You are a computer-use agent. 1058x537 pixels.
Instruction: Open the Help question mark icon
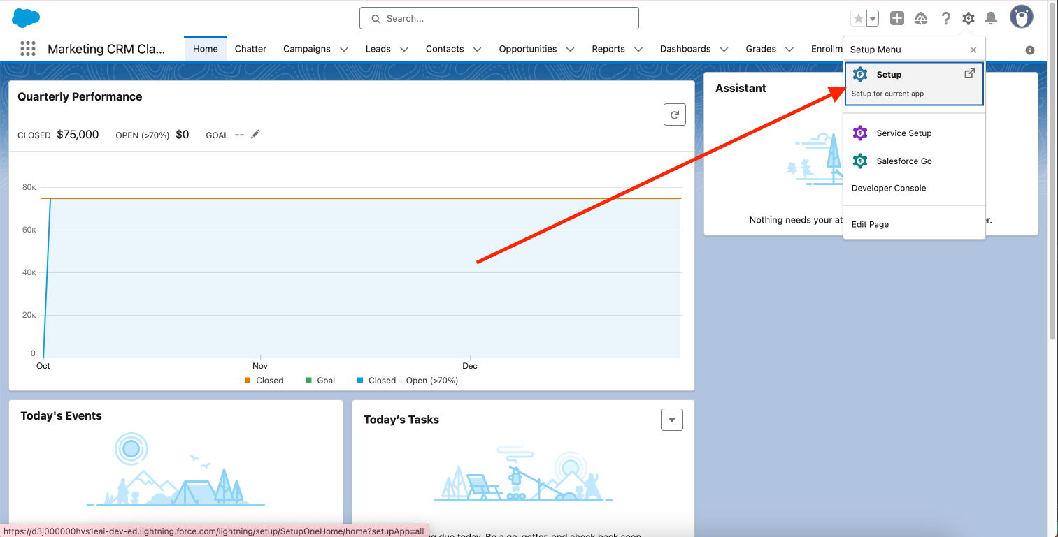[x=945, y=18]
